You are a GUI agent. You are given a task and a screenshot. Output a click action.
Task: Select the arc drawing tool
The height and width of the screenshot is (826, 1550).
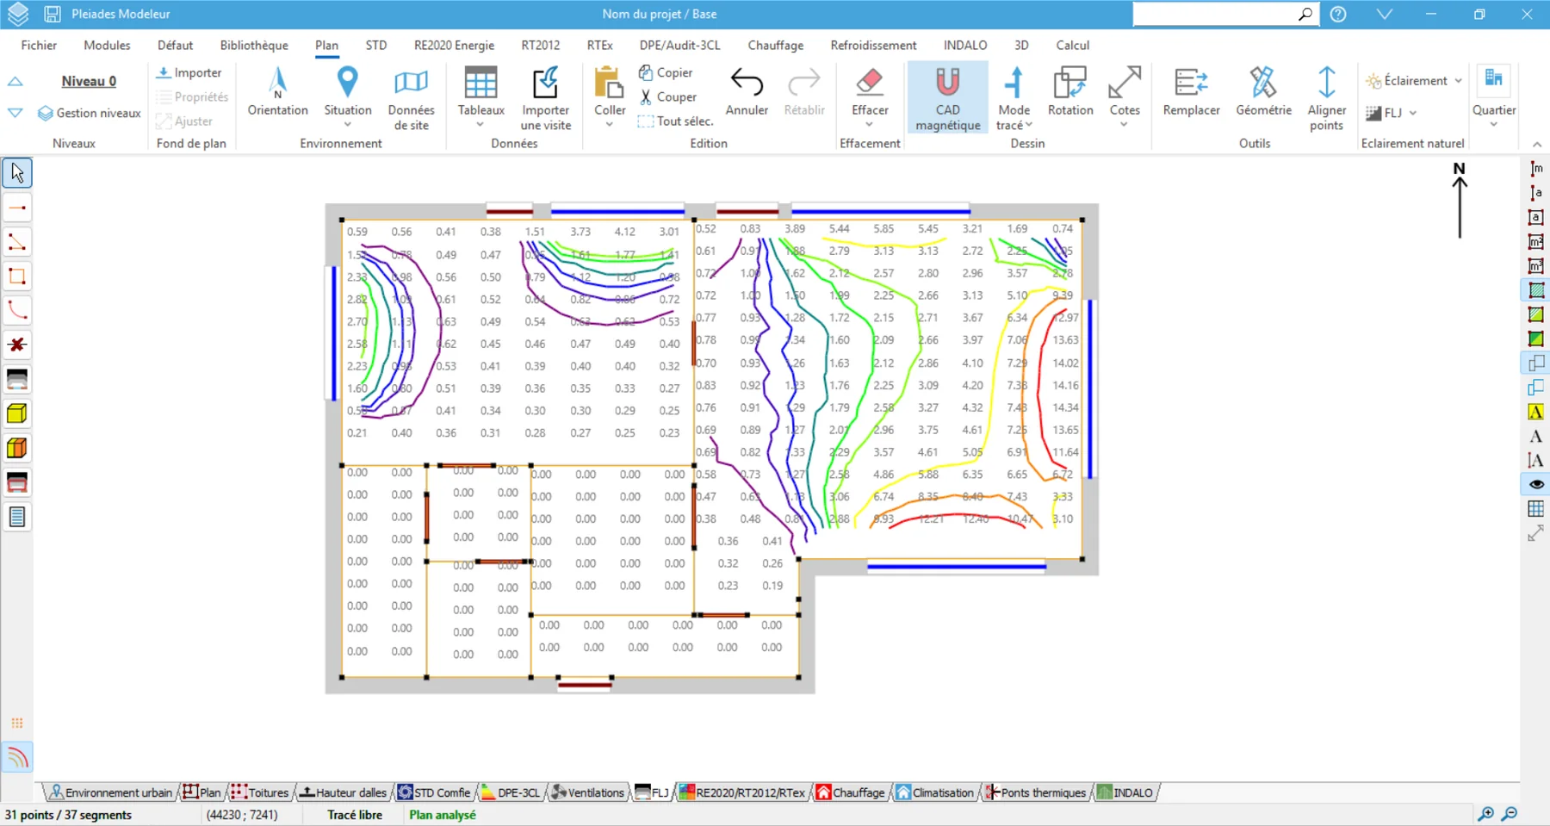coord(17,311)
